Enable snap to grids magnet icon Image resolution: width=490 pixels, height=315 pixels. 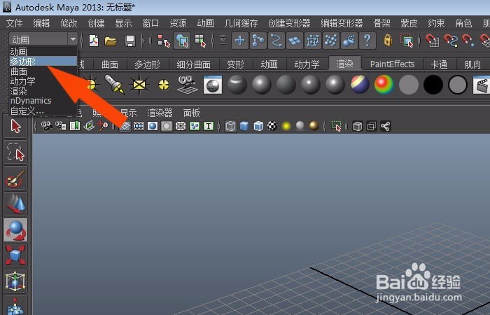click(x=432, y=41)
